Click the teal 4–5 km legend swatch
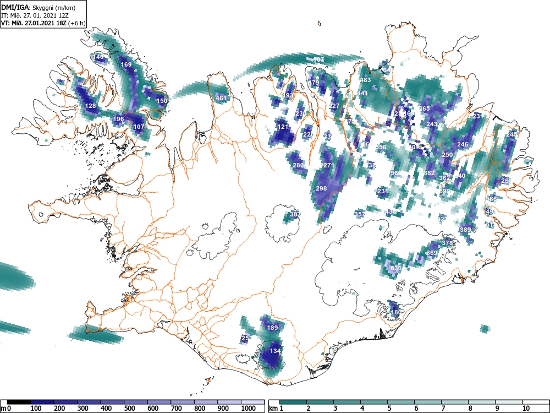 pos(374,402)
